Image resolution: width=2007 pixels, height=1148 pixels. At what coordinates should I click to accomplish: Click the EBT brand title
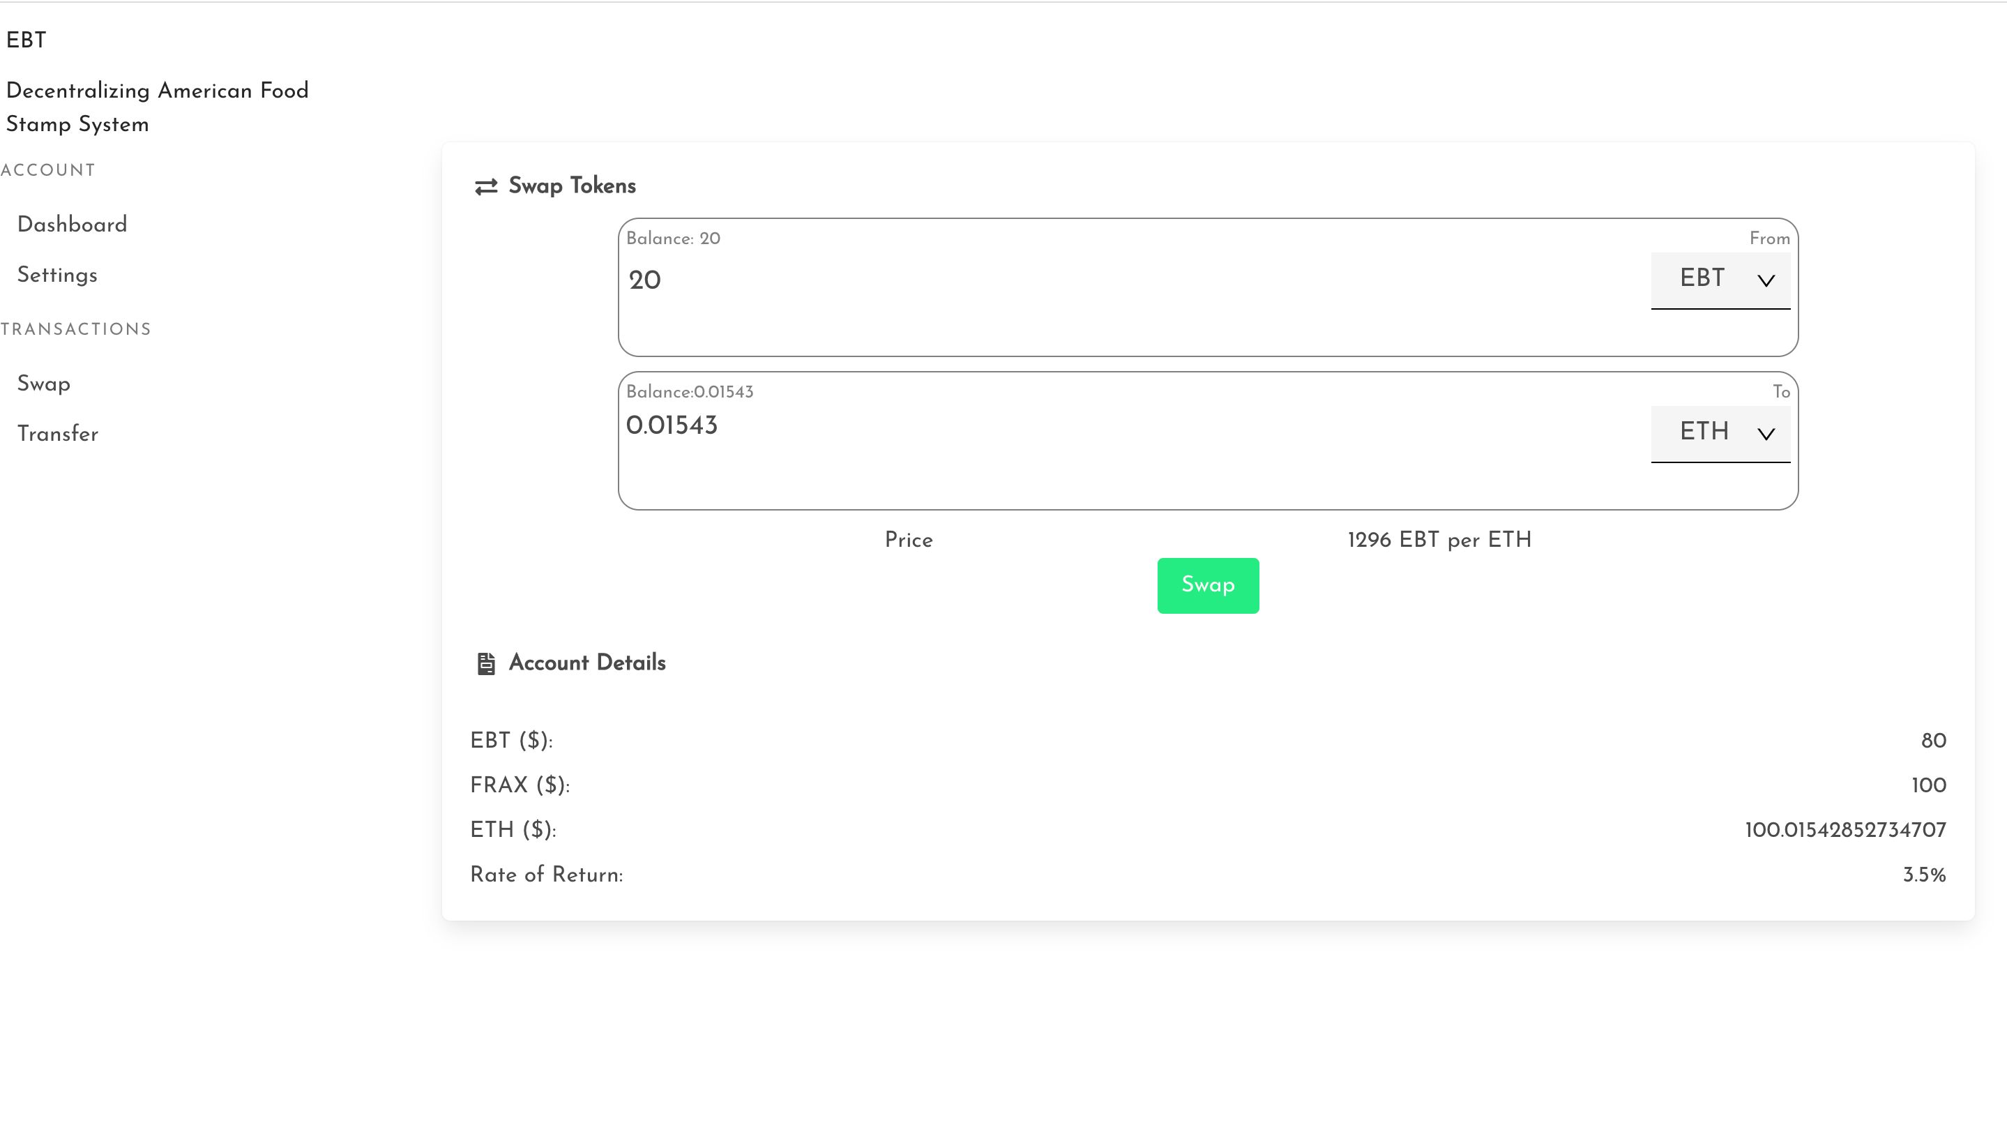point(26,40)
